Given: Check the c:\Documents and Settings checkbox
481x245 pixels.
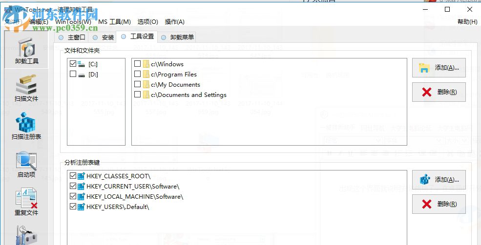Looking at the screenshot, I should [138, 94].
